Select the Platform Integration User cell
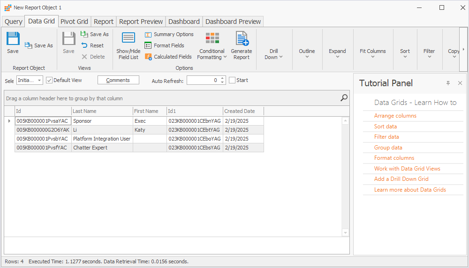Image resolution: width=469 pixels, height=268 pixels. pyautogui.click(x=102, y=139)
